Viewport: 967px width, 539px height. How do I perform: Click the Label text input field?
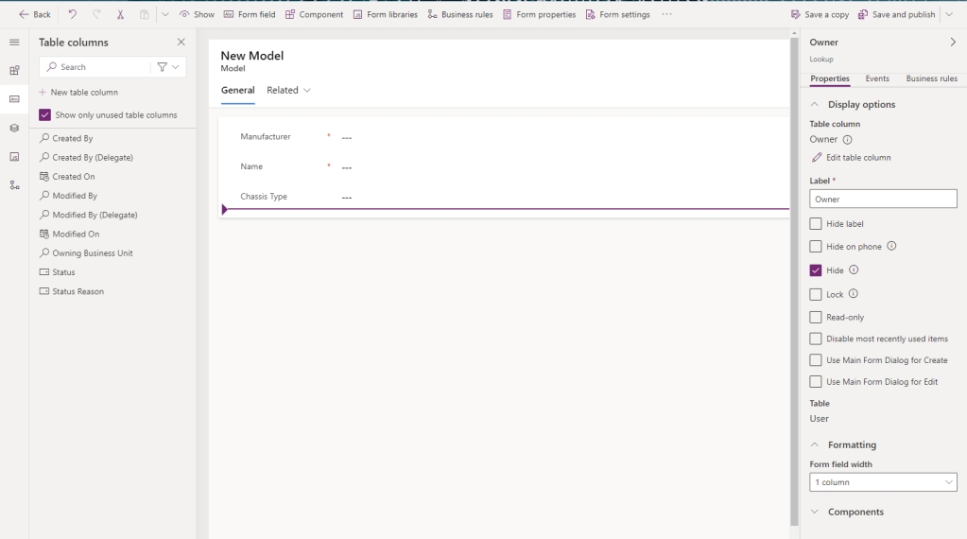[x=883, y=200]
